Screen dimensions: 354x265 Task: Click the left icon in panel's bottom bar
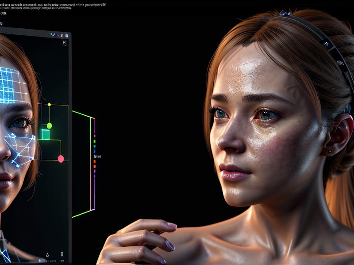click(x=46, y=255)
